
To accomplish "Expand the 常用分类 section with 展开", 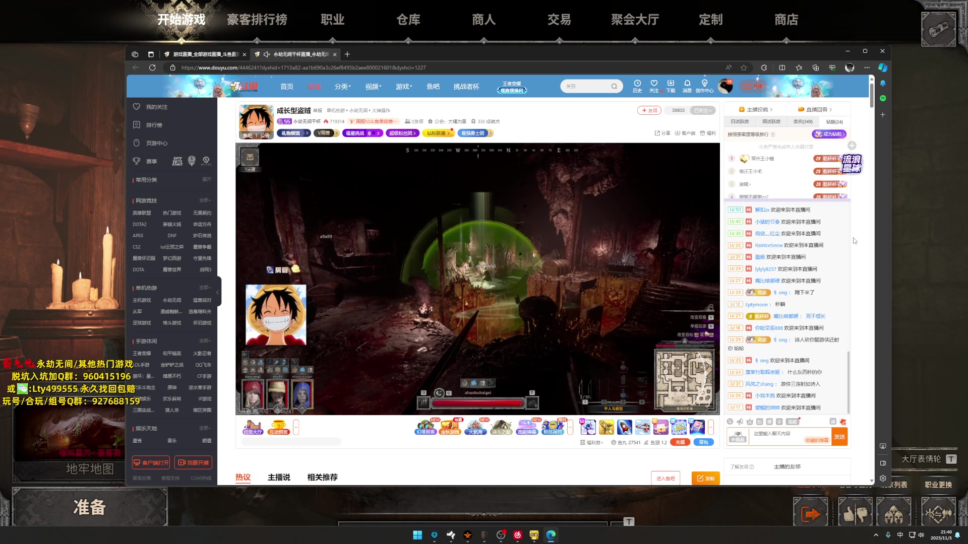I will tap(207, 179).
